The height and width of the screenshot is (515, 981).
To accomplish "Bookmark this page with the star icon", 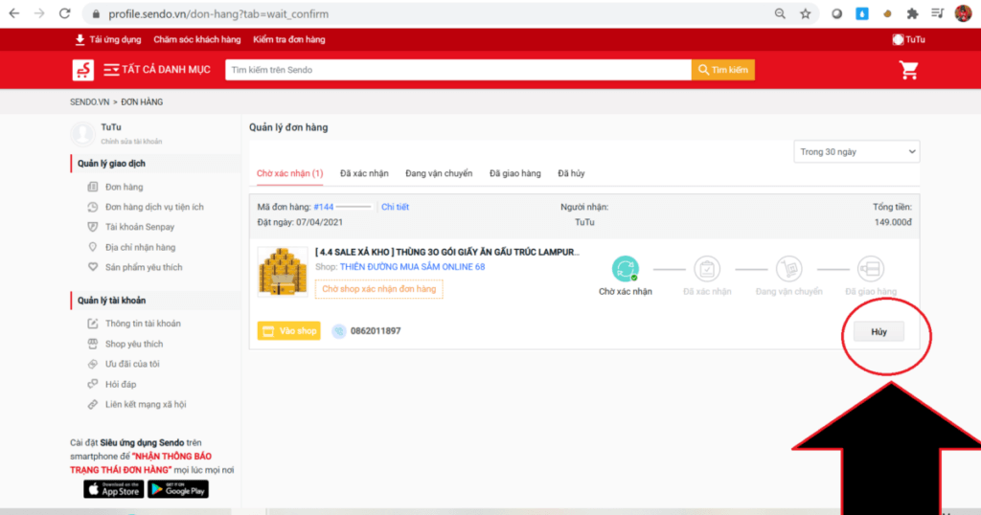I will coord(805,13).
